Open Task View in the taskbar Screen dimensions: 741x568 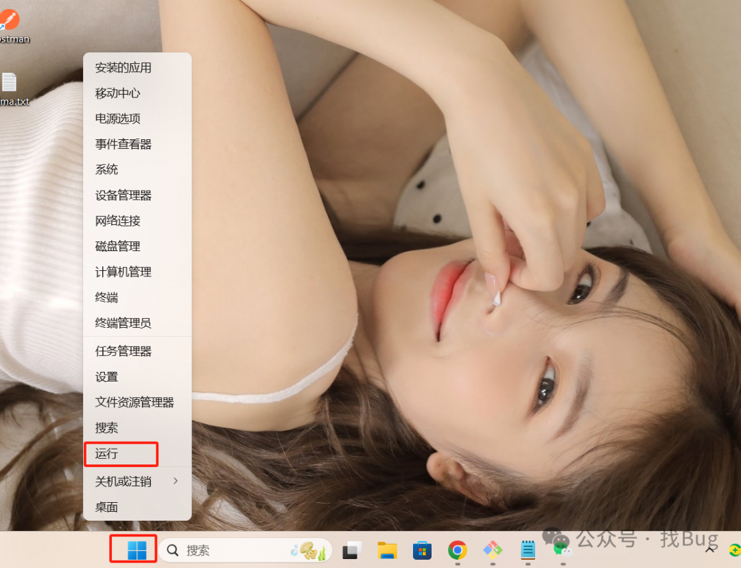pos(351,550)
